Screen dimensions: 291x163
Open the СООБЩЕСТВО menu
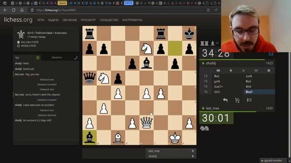(x=109, y=20)
